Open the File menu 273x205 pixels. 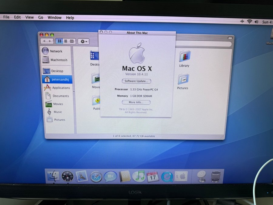coord(6,17)
